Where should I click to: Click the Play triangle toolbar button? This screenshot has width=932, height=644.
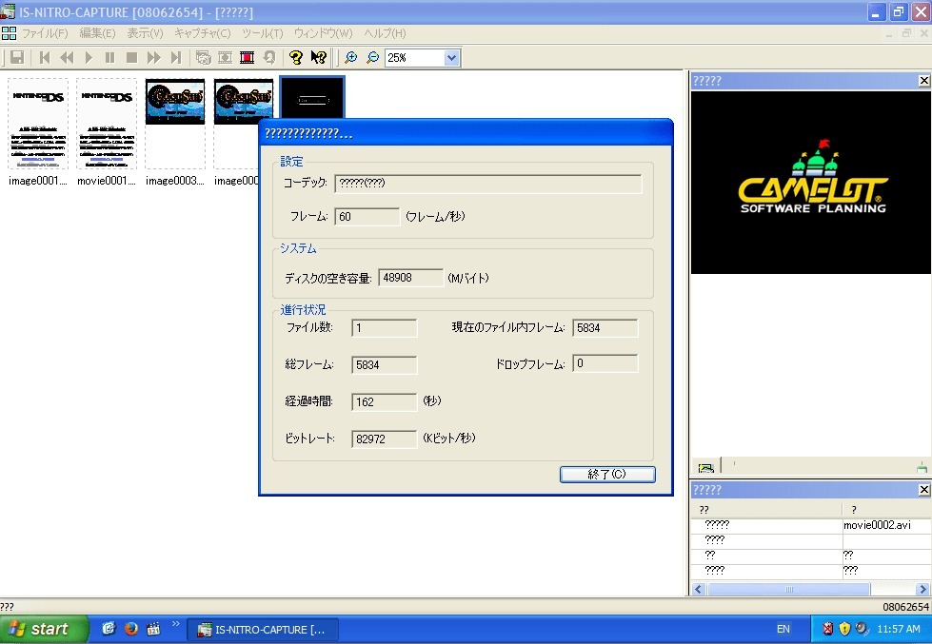[x=89, y=57]
